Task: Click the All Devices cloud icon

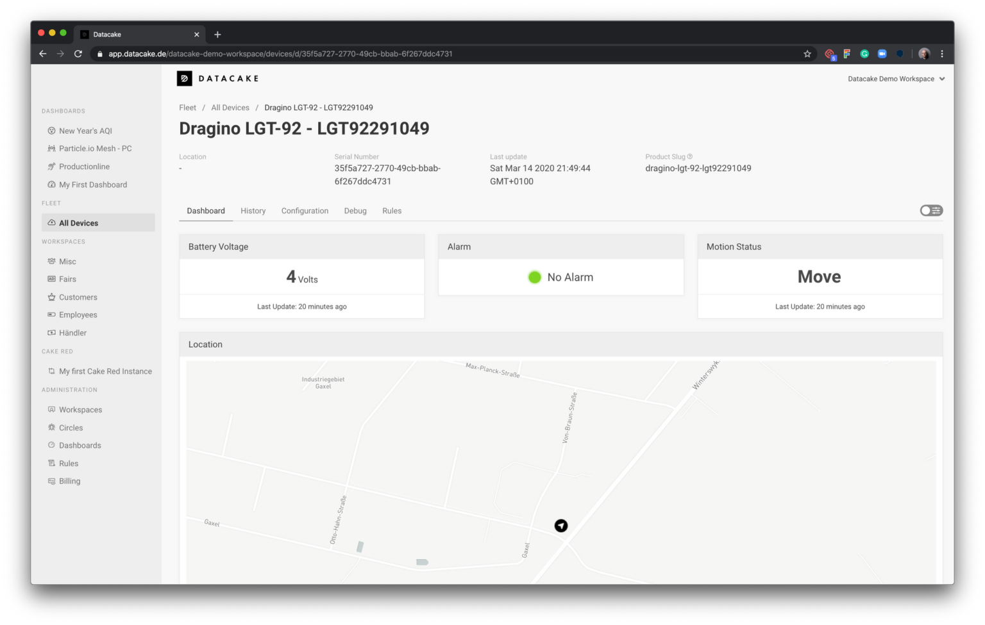Action: pos(52,223)
